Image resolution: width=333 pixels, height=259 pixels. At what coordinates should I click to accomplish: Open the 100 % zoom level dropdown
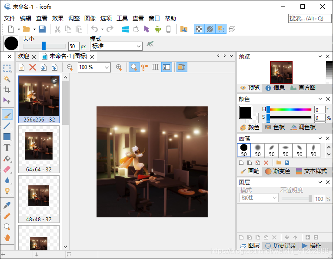94,67
